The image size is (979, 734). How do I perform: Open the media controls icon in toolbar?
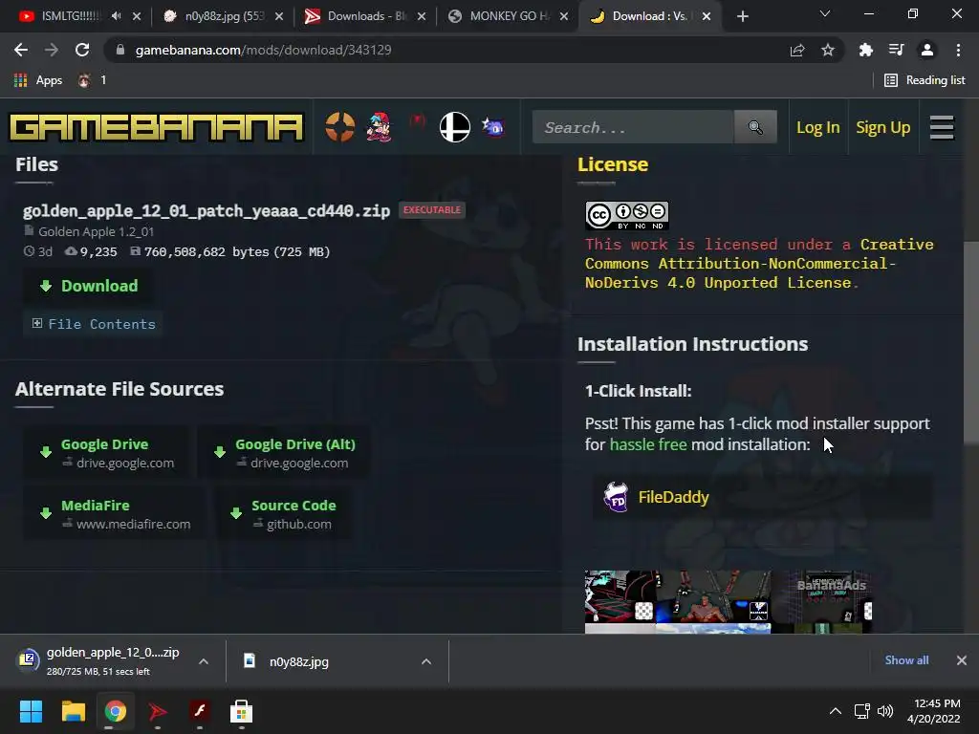tap(896, 50)
